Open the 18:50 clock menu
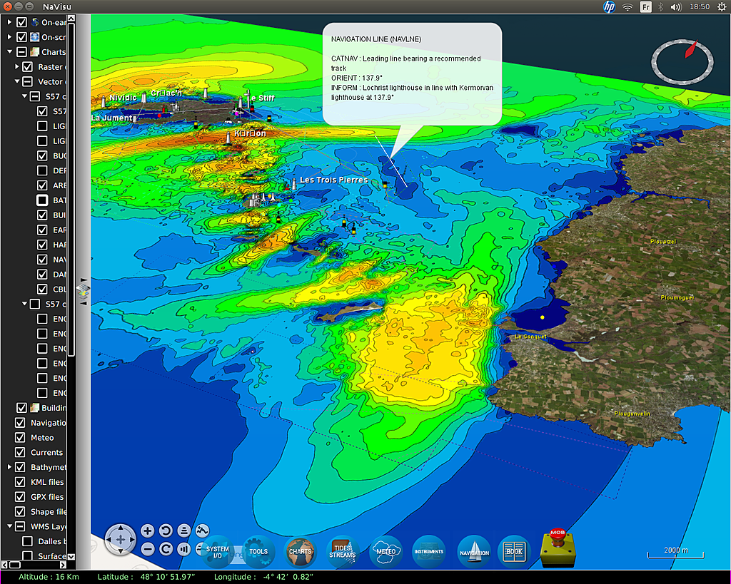The width and height of the screenshot is (731, 584). pos(700,7)
